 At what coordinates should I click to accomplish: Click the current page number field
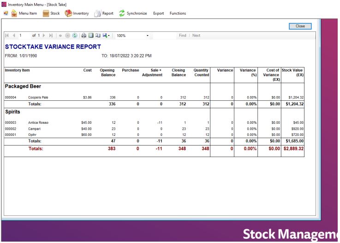click(23, 36)
